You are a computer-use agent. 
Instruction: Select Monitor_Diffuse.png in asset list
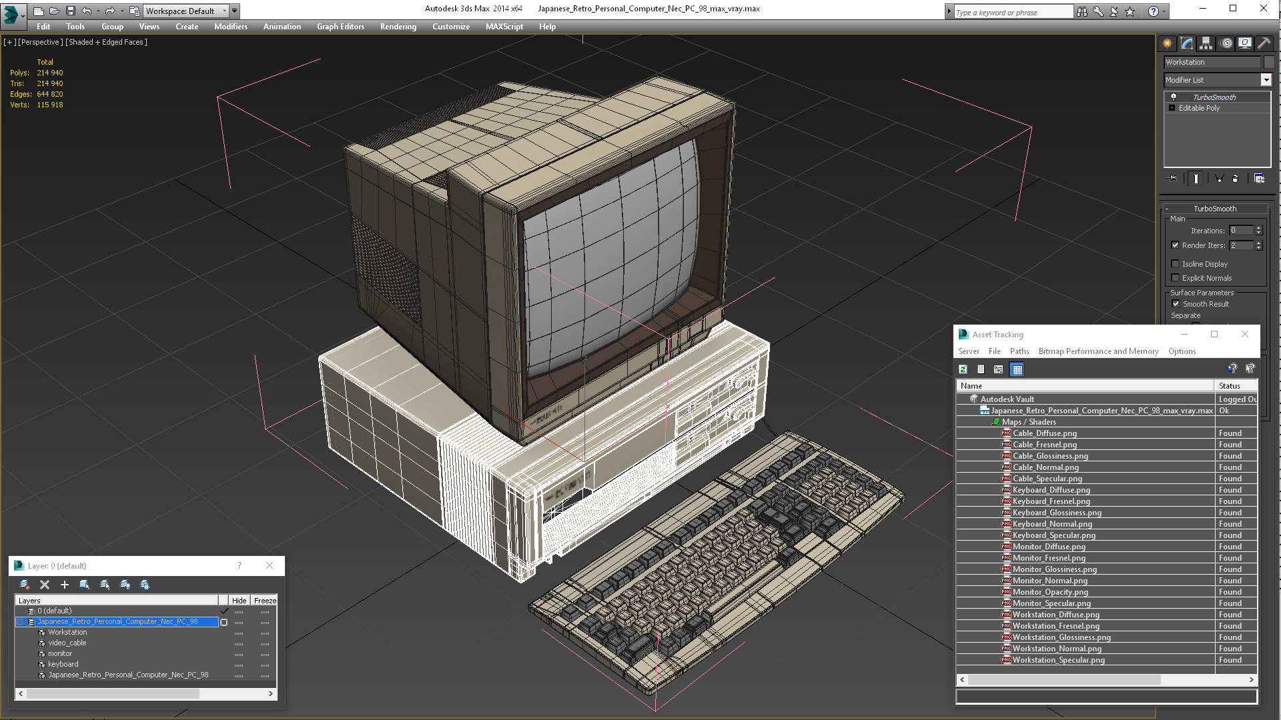click(1049, 547)
